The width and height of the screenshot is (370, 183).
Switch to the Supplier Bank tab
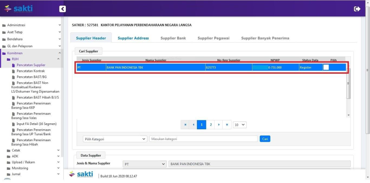tap(173, 38)
